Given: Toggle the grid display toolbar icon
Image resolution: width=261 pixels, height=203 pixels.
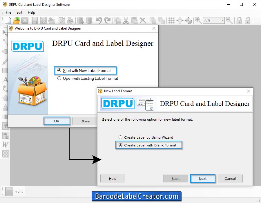Looking at the screenshot, I should 171,21.
